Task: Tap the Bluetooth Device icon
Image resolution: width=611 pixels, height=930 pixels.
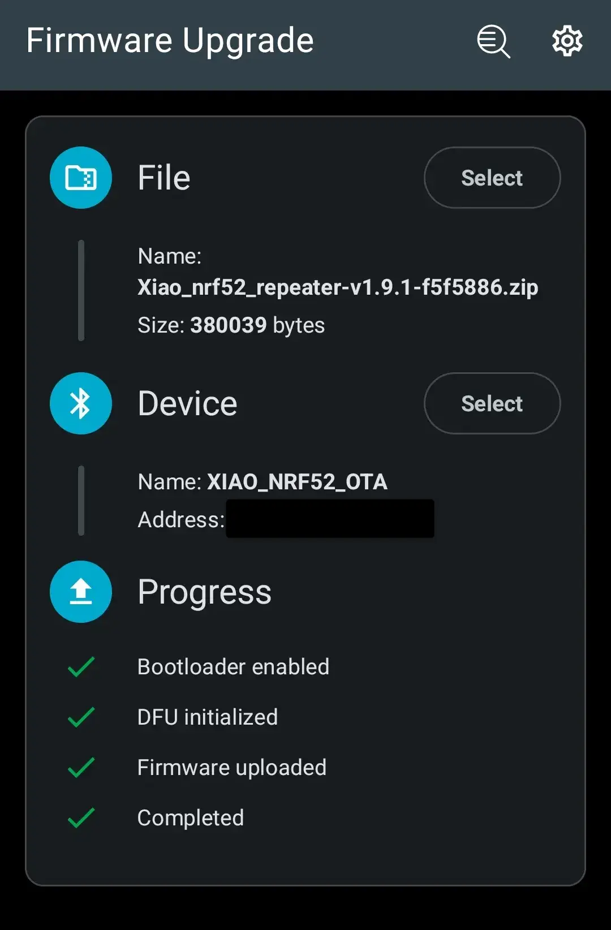Action: click(x=81, y=403)
